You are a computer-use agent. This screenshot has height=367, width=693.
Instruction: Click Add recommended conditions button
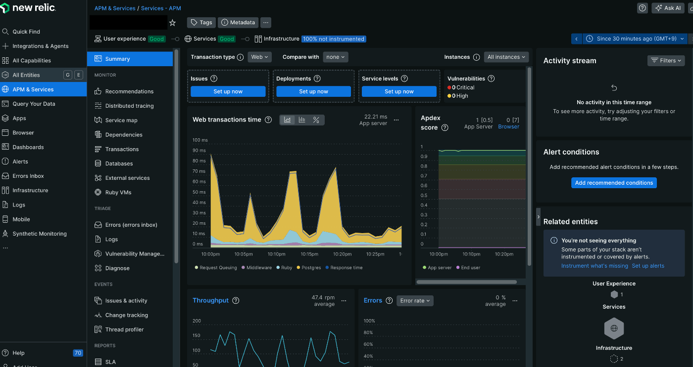click(x=614, y=183)
